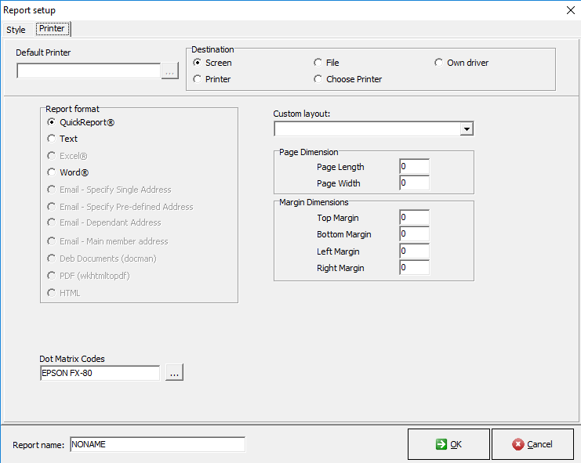
Task: Choose Printer destination radio button
Action: pos(198,79)
